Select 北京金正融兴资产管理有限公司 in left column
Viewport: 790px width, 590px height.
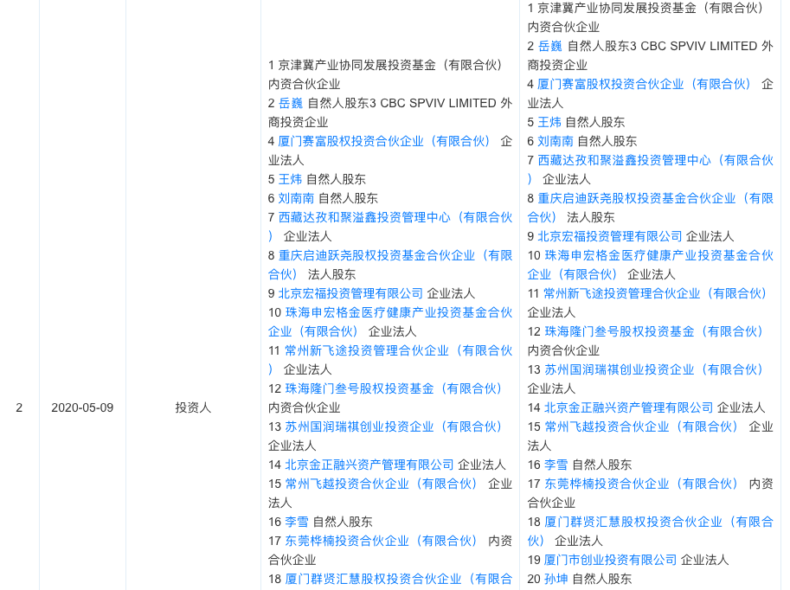coord(369,465)
